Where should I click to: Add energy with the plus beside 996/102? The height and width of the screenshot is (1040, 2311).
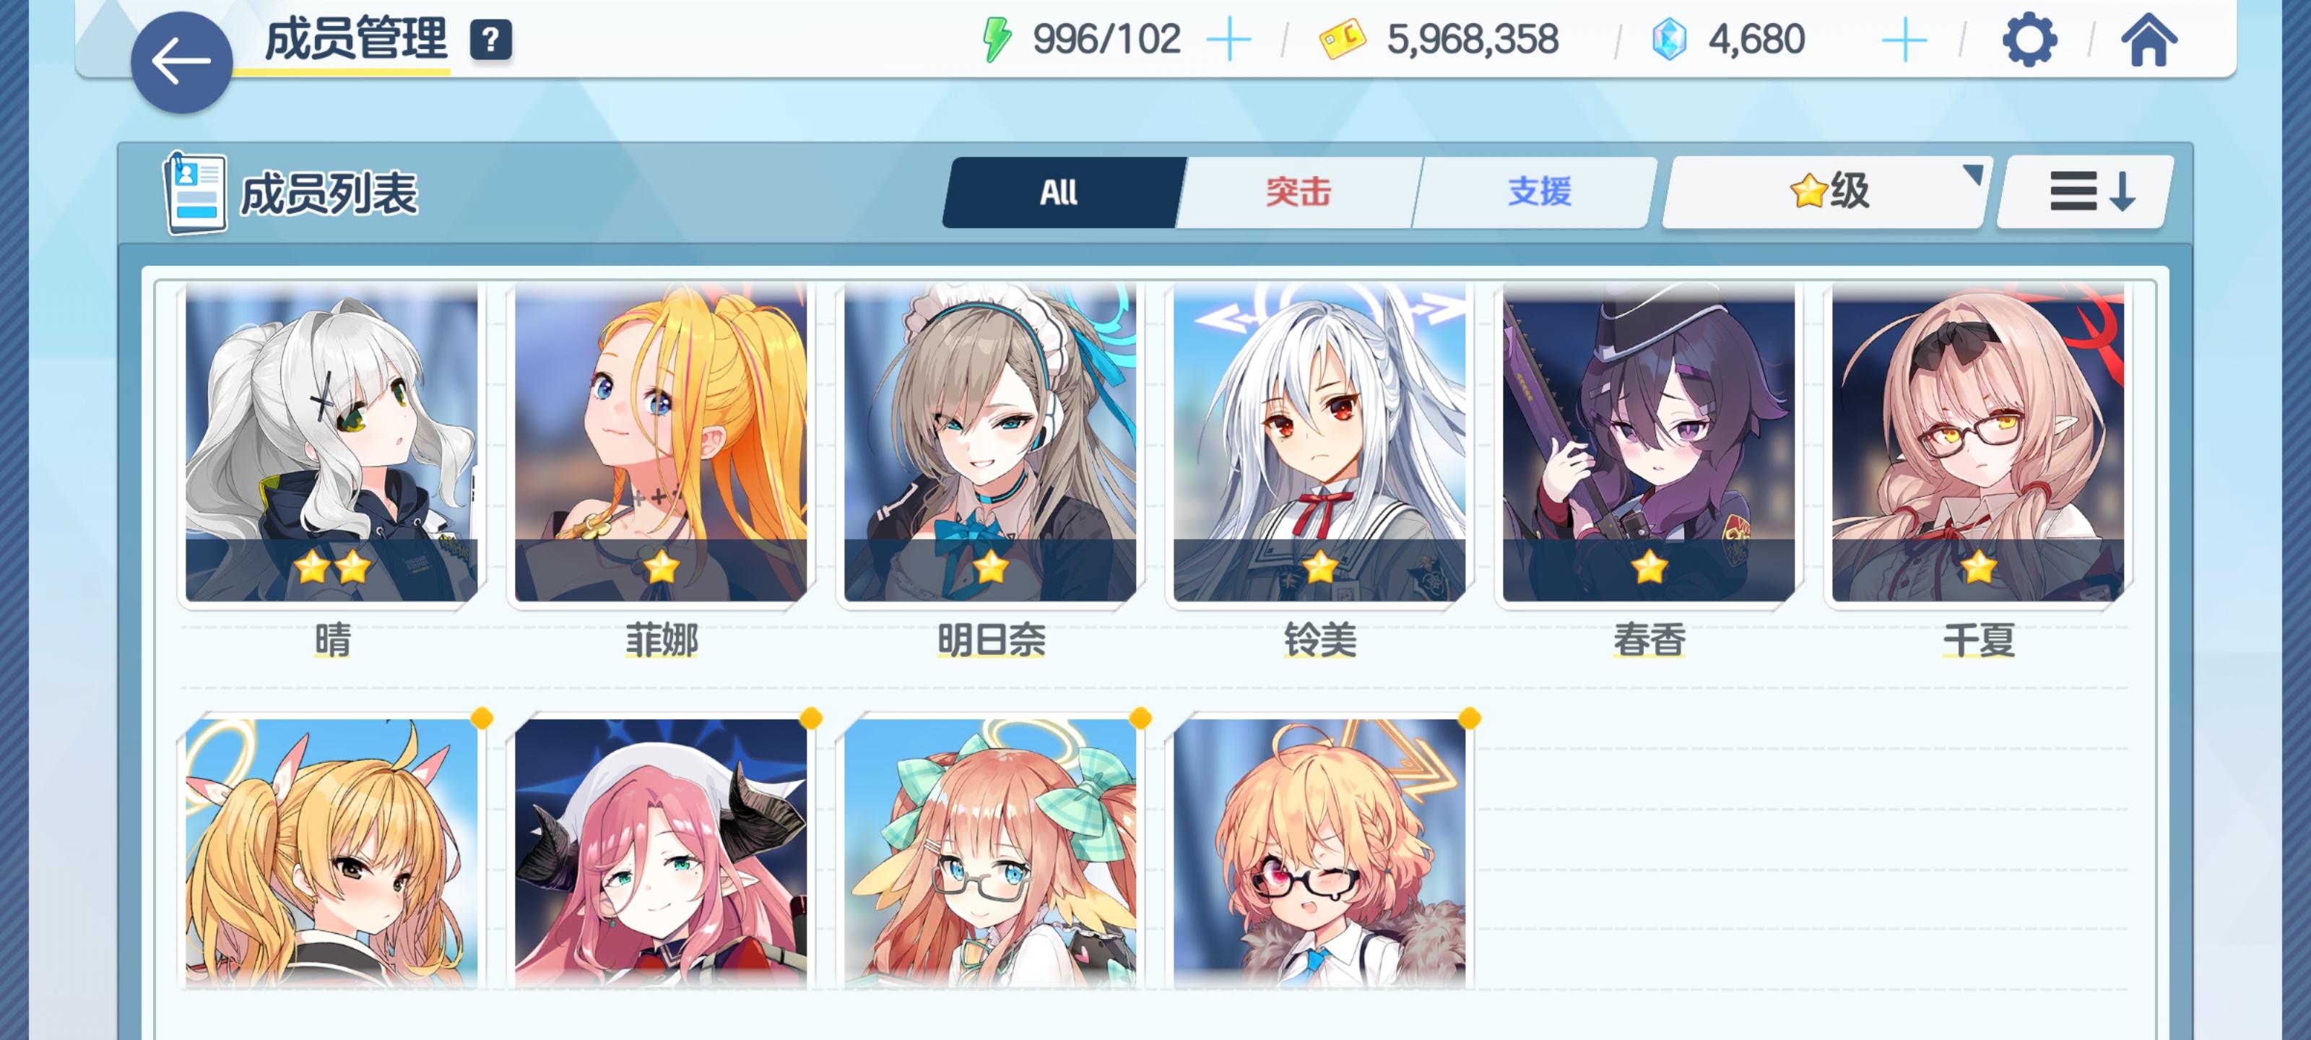1228,40
